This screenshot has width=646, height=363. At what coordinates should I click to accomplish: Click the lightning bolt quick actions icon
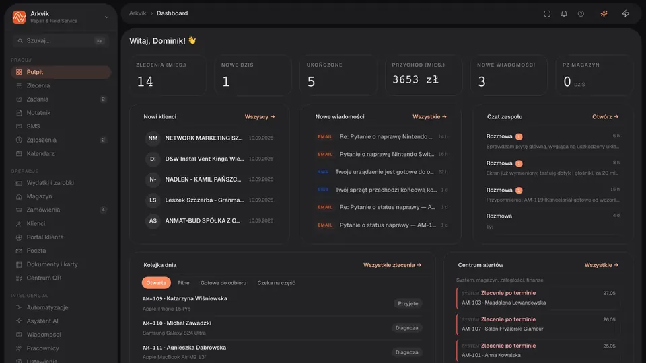pos(625,13)
